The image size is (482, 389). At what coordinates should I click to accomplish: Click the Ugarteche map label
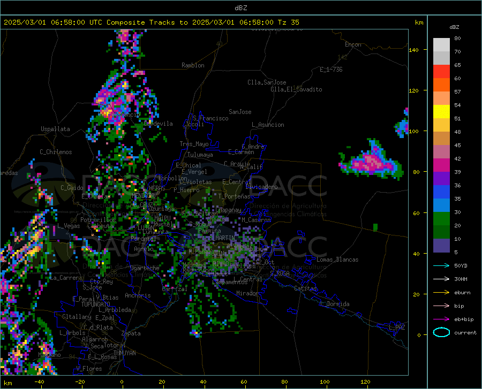(x=145, y=268)
